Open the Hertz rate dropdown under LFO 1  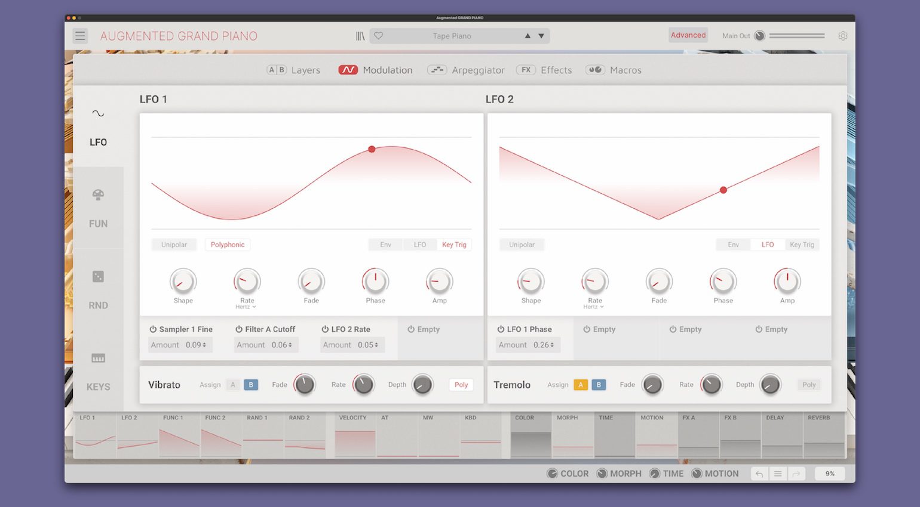(247, 306)
